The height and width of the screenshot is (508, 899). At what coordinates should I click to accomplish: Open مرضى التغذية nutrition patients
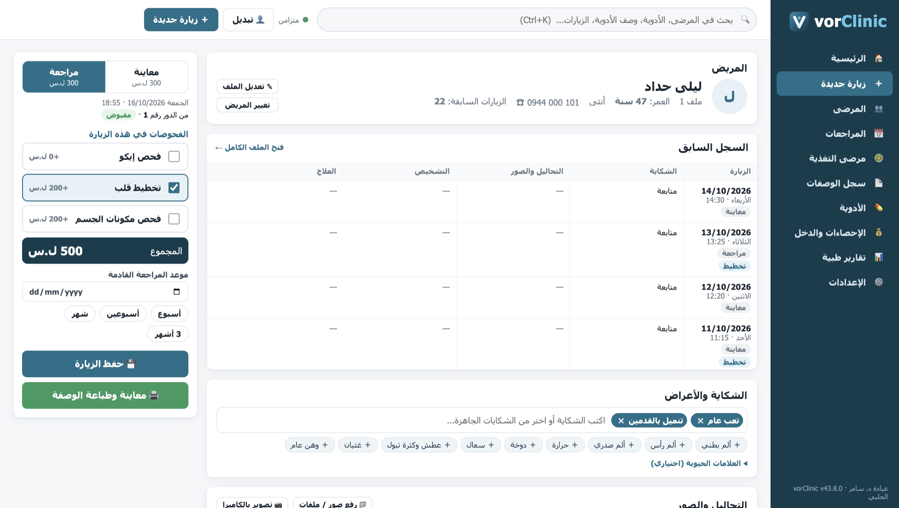point(834,158)
